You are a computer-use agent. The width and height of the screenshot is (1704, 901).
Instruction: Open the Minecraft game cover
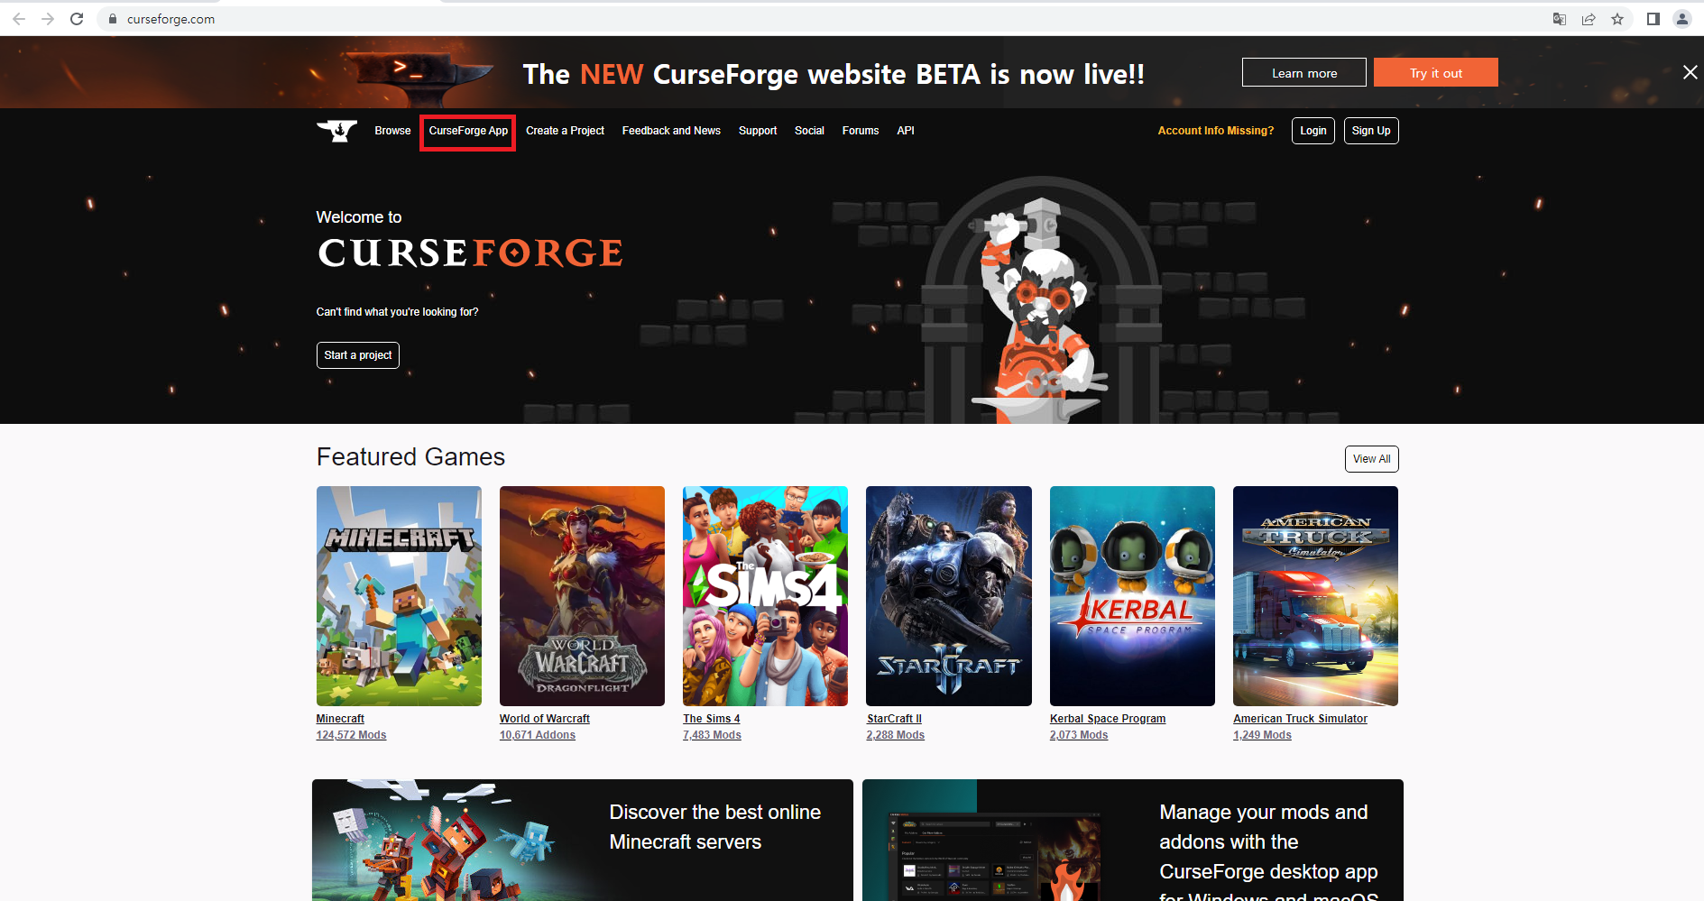399,596
